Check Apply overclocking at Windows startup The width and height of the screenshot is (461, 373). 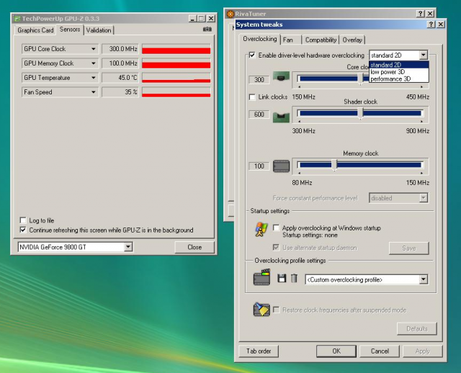click(276, 228)
